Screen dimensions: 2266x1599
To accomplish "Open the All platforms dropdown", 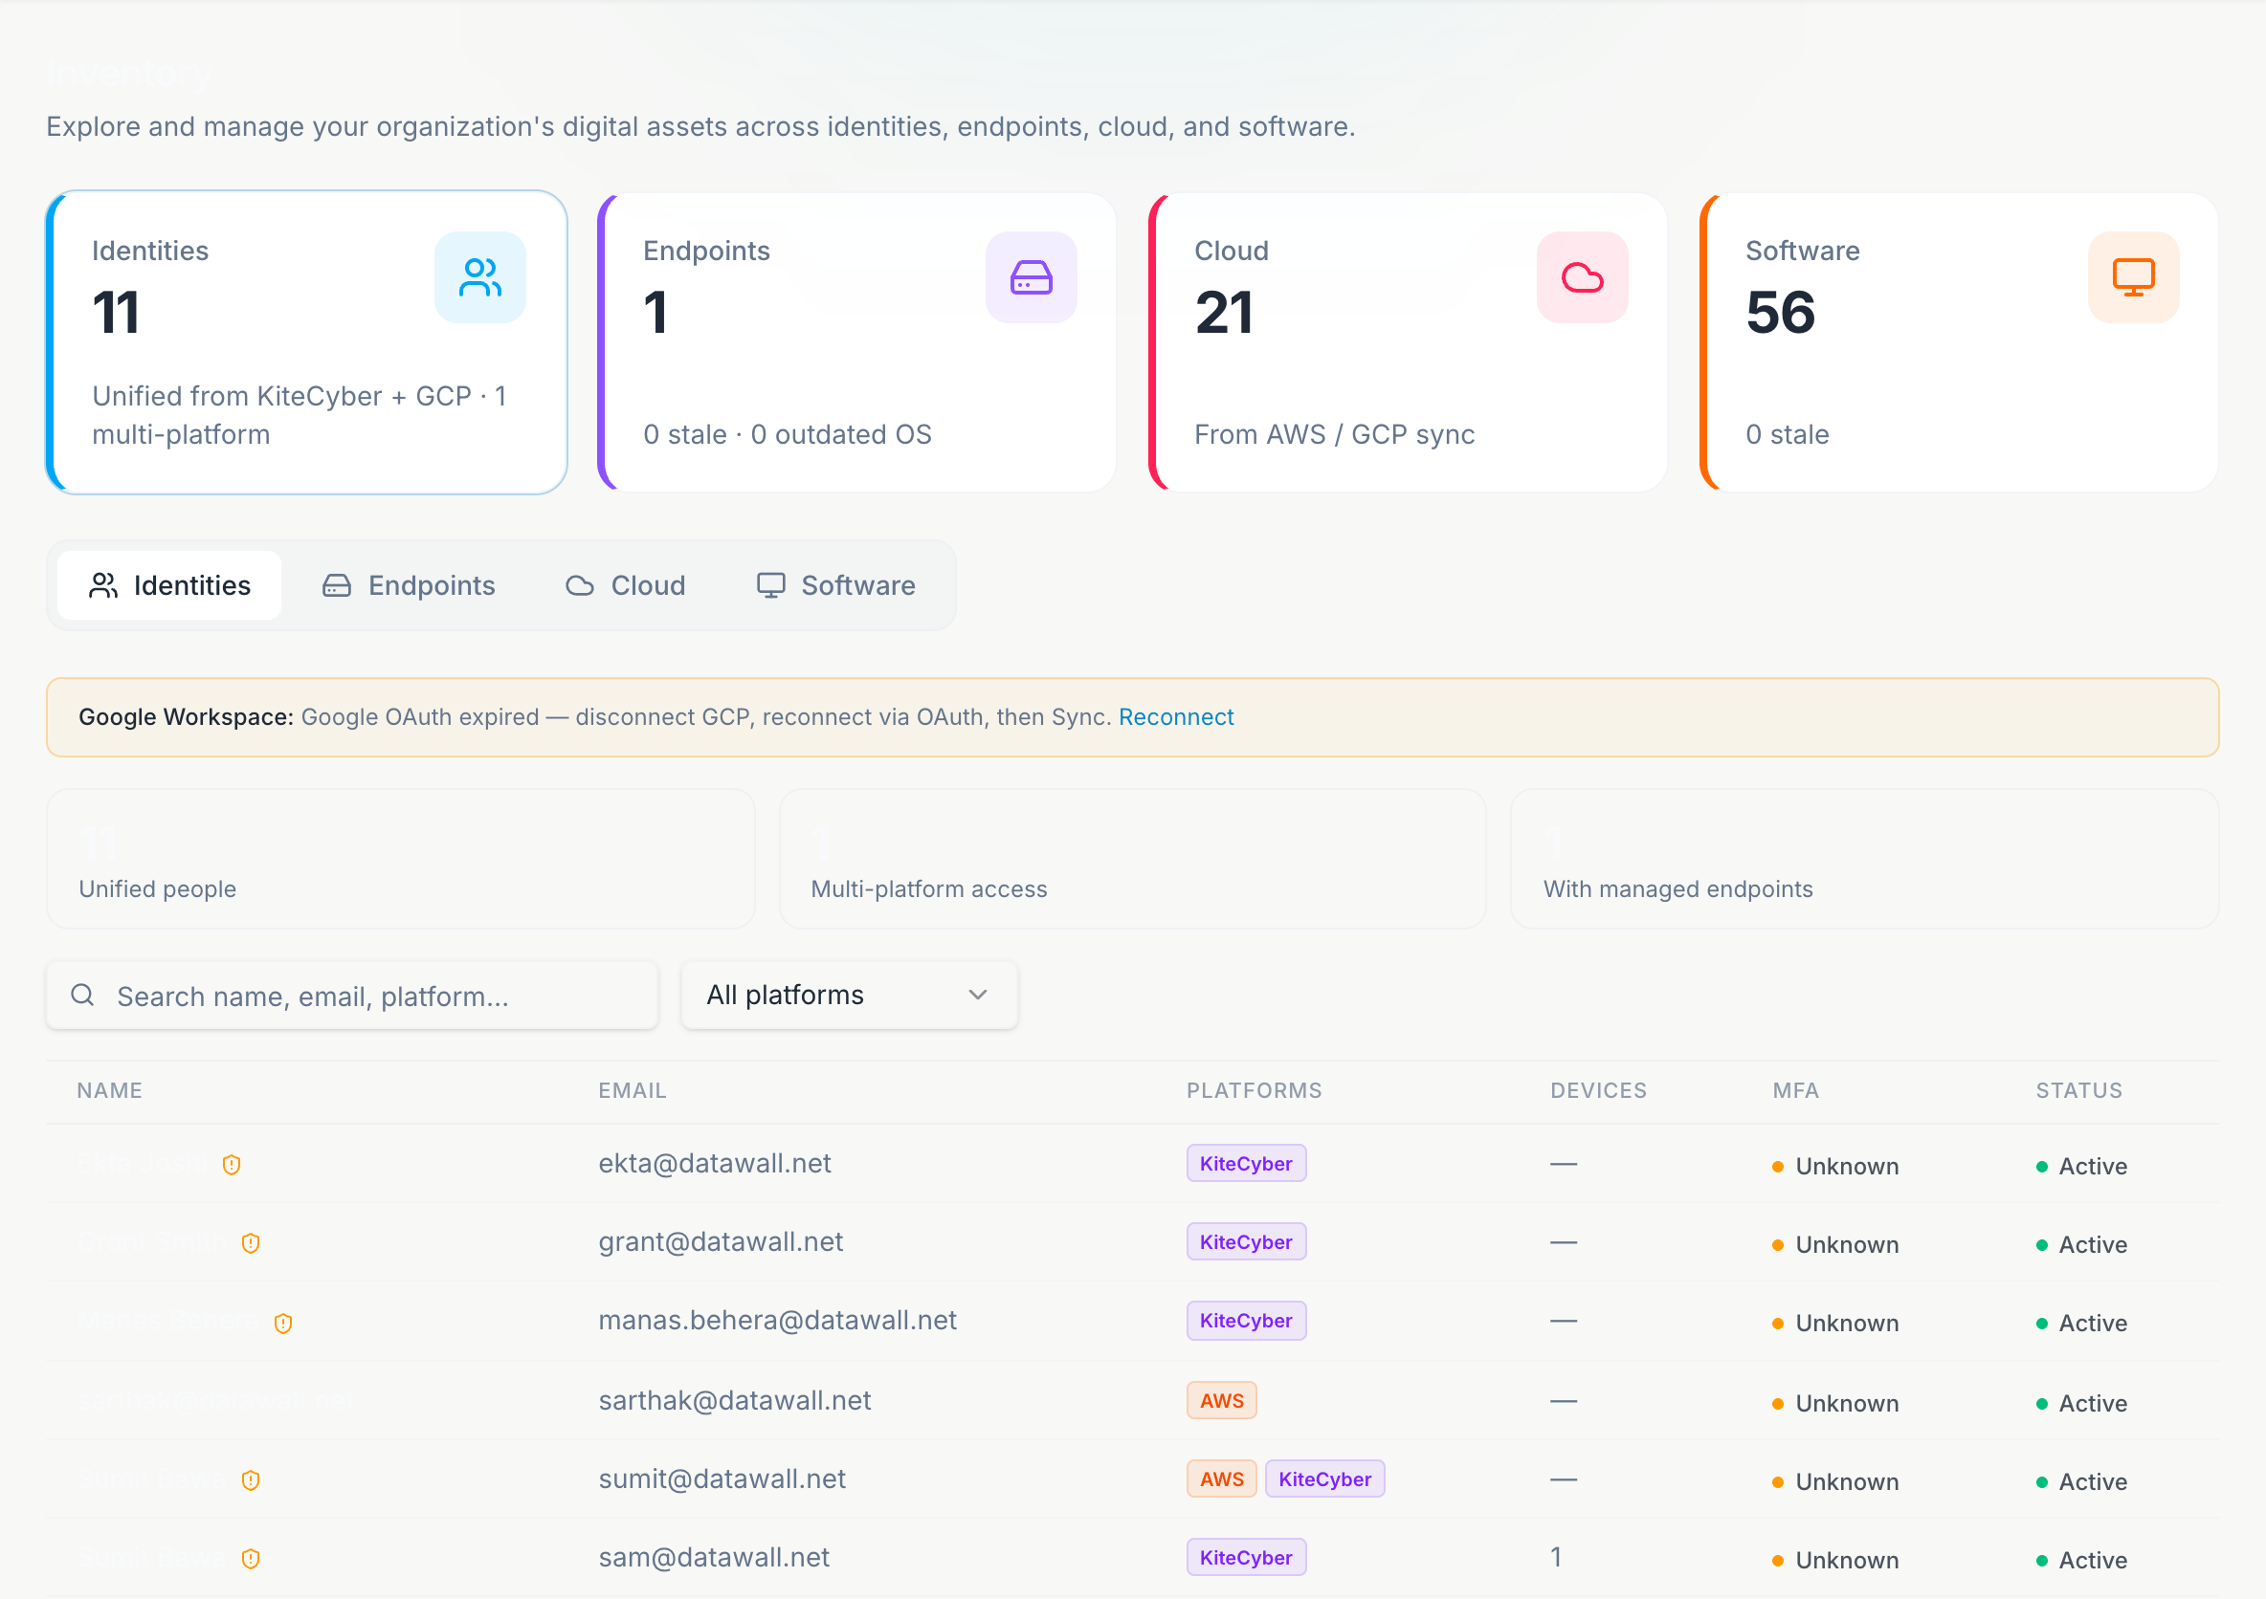I will tap(849, 996).
